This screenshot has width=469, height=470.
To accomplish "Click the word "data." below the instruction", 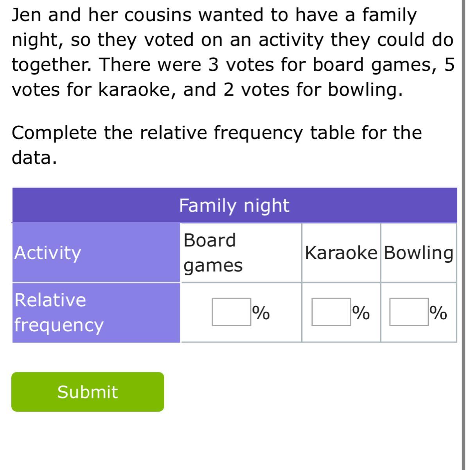I will point(34,158).
